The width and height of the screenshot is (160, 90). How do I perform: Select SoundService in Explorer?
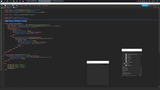pyautogui.click(x=125, y=70)
